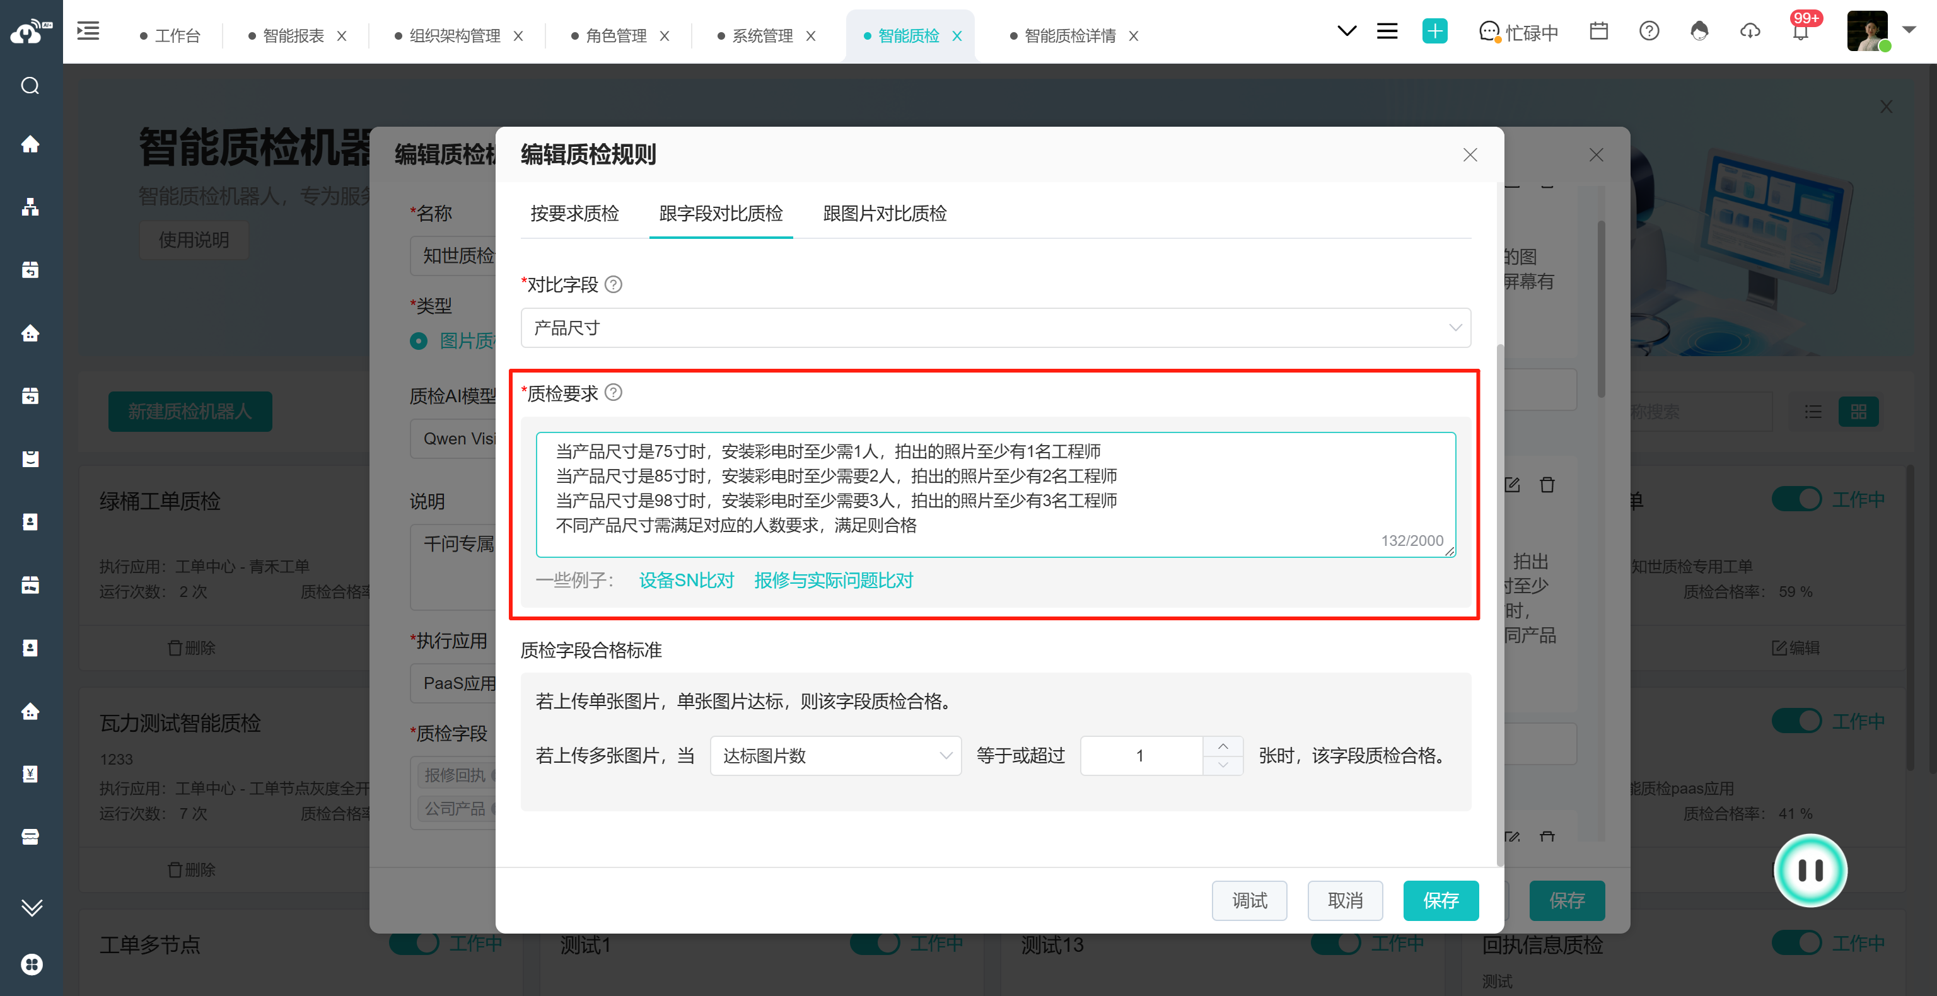Toggle the 知世质检 card 工作中 switch
The width and height of the screenshot is (1937, 996).
click(x=1796, y=499)
